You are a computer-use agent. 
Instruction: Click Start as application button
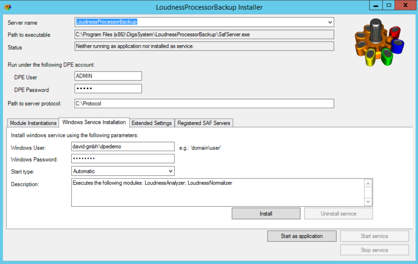301,236
